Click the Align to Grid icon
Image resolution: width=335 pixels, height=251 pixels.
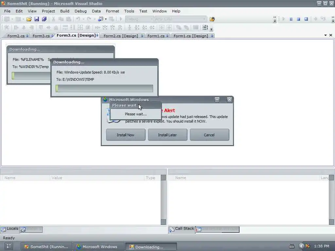(x=7, y=27)
